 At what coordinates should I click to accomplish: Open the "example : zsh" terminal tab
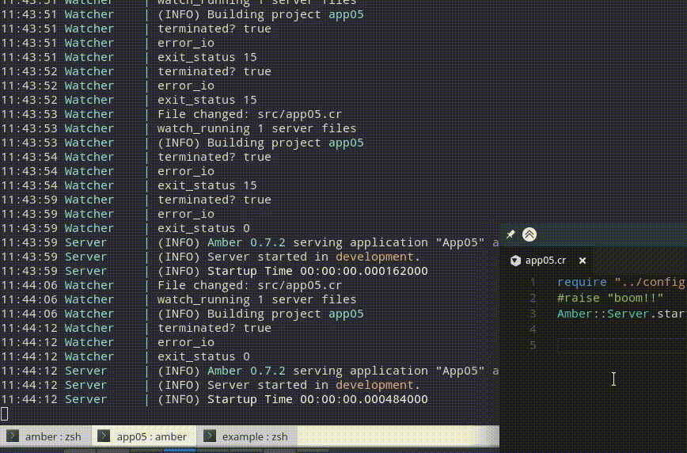click(x=248, y=436)
